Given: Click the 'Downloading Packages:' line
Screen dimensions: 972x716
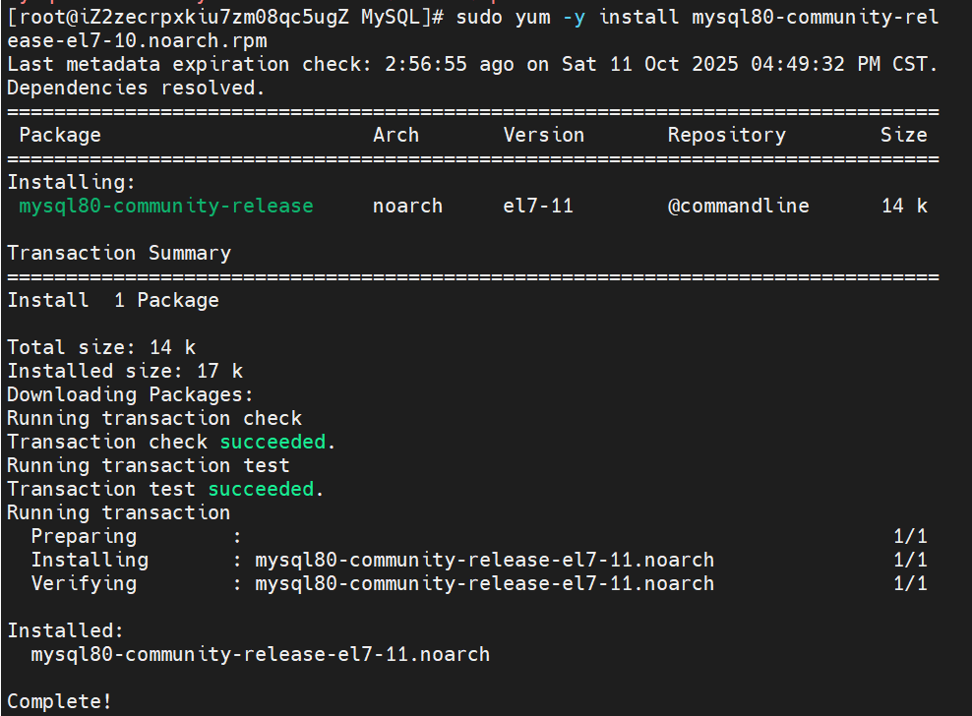Looking at the screenshot, I should (x=130, y=394).
